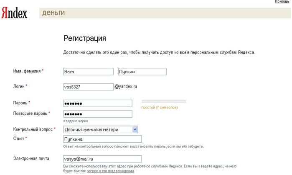Open the Помощь help link

pyautogui.click(x=282, y=2)
